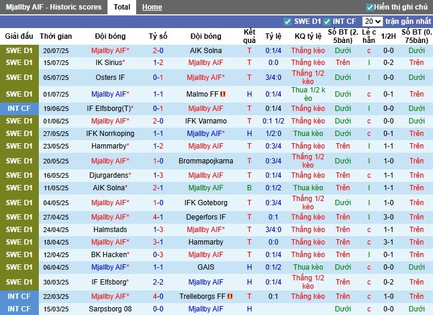
Task: Click the red card icon next to Malmo FF
Action: [x=223, y=94]
